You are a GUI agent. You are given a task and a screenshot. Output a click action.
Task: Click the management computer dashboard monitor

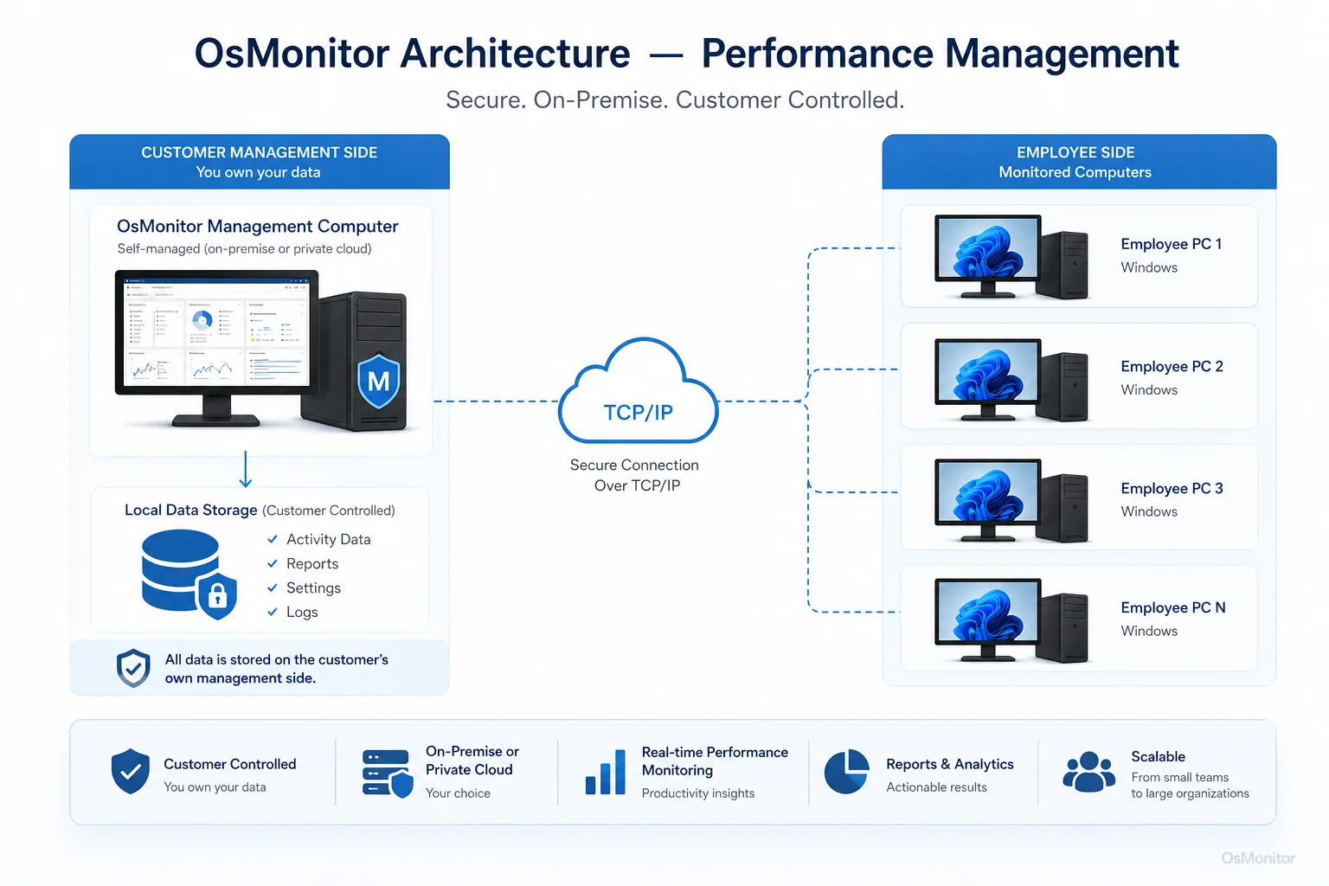pos(216,348)
